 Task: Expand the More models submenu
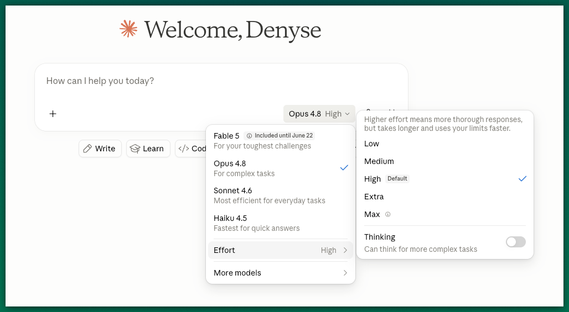coord(281,273)
